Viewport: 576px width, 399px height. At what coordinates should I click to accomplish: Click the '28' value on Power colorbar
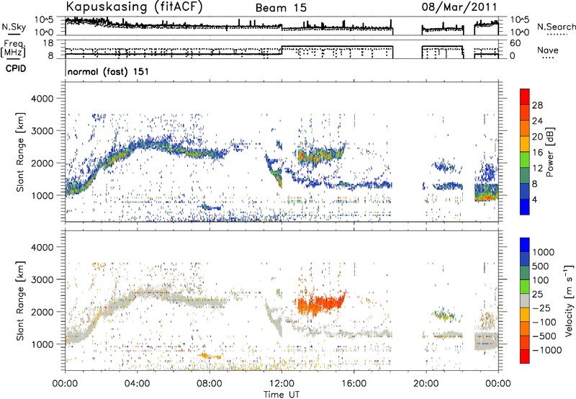pyautogui.click(x=537, y=105)
